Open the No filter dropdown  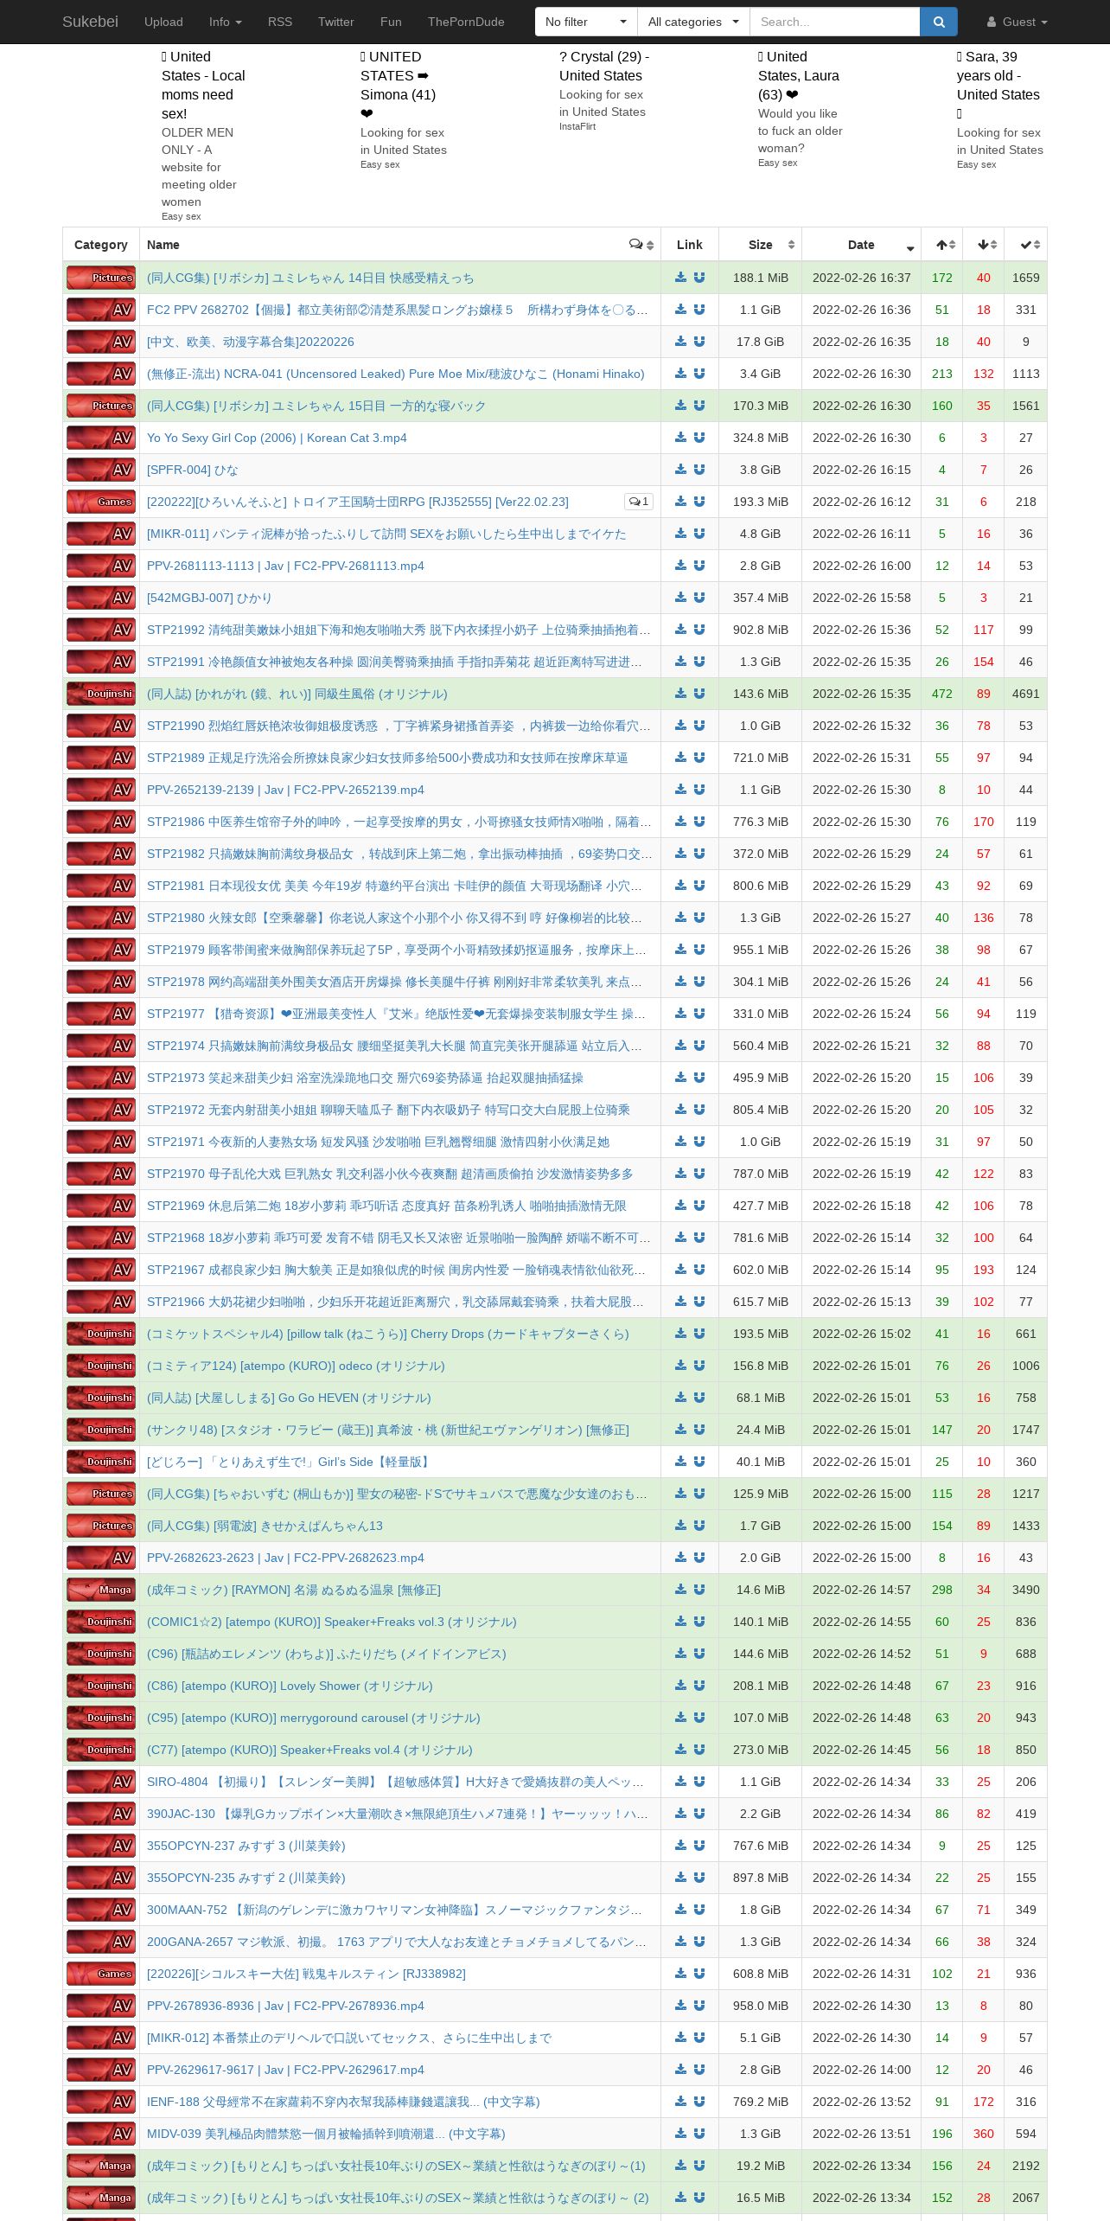click(x=586, y=22)
